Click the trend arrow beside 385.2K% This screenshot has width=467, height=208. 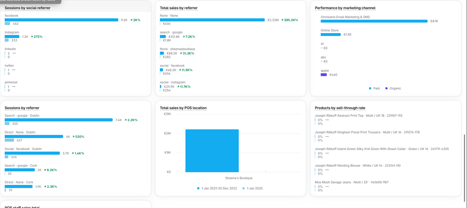(282, 20)
